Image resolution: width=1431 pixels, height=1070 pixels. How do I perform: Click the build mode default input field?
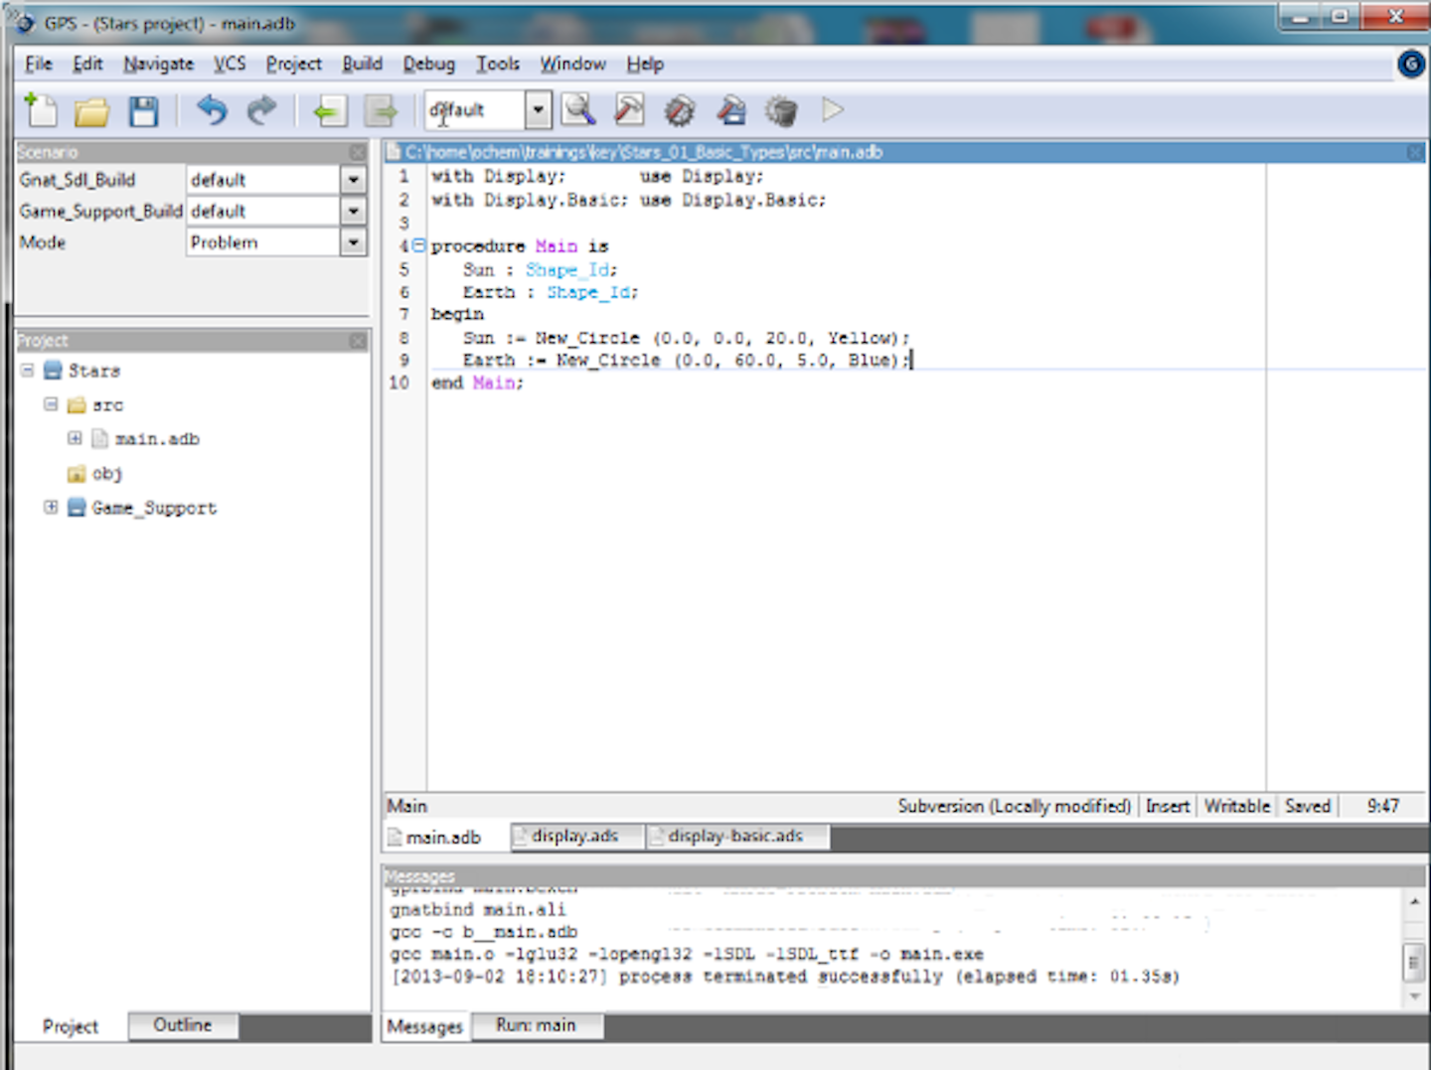(475, 110)
